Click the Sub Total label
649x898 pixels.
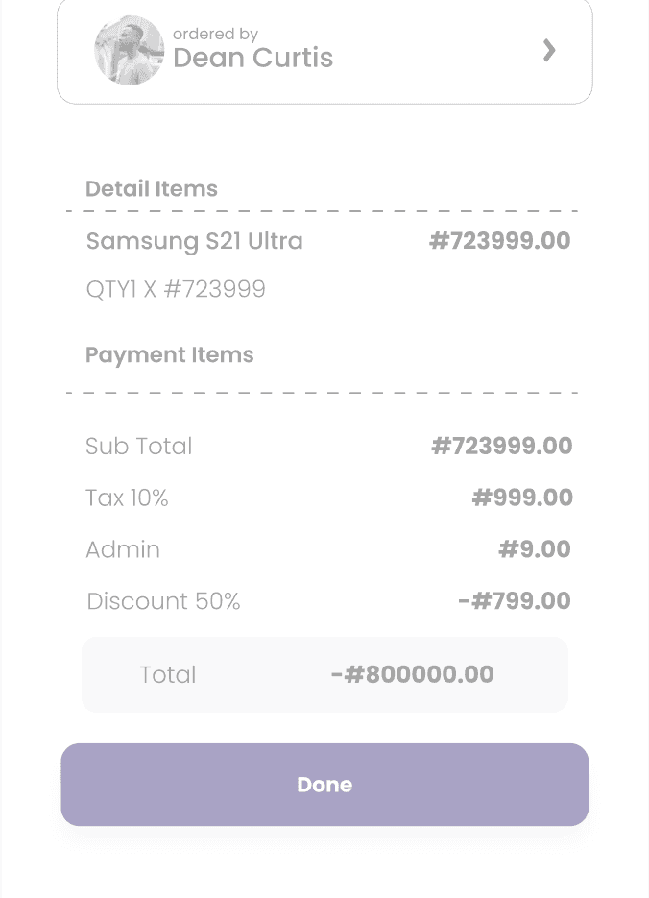pyautogui.click(x=139, y=447)
